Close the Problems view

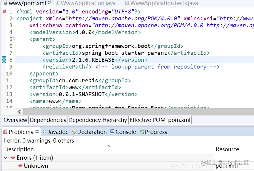(x=37, y=131)
